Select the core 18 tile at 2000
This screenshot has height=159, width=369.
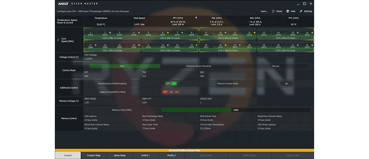(x=105, y=46)
